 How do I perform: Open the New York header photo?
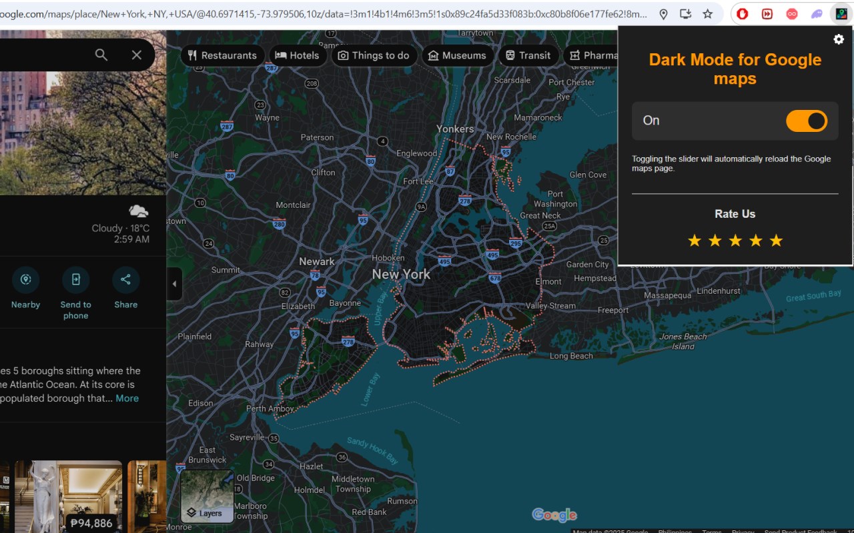tap(83, 133)
